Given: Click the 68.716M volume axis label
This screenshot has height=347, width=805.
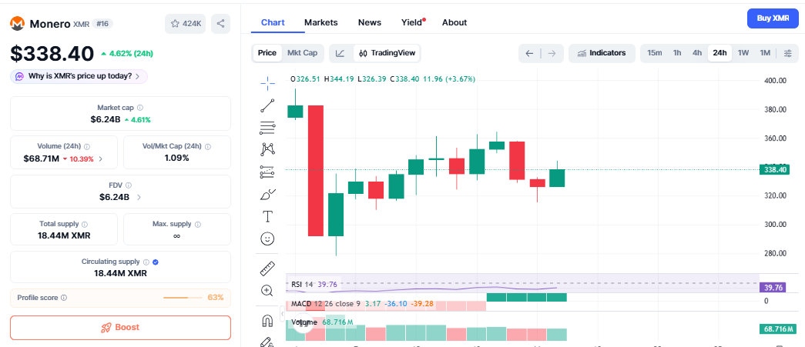Looking at the screenshot, I should coord(778,329).
